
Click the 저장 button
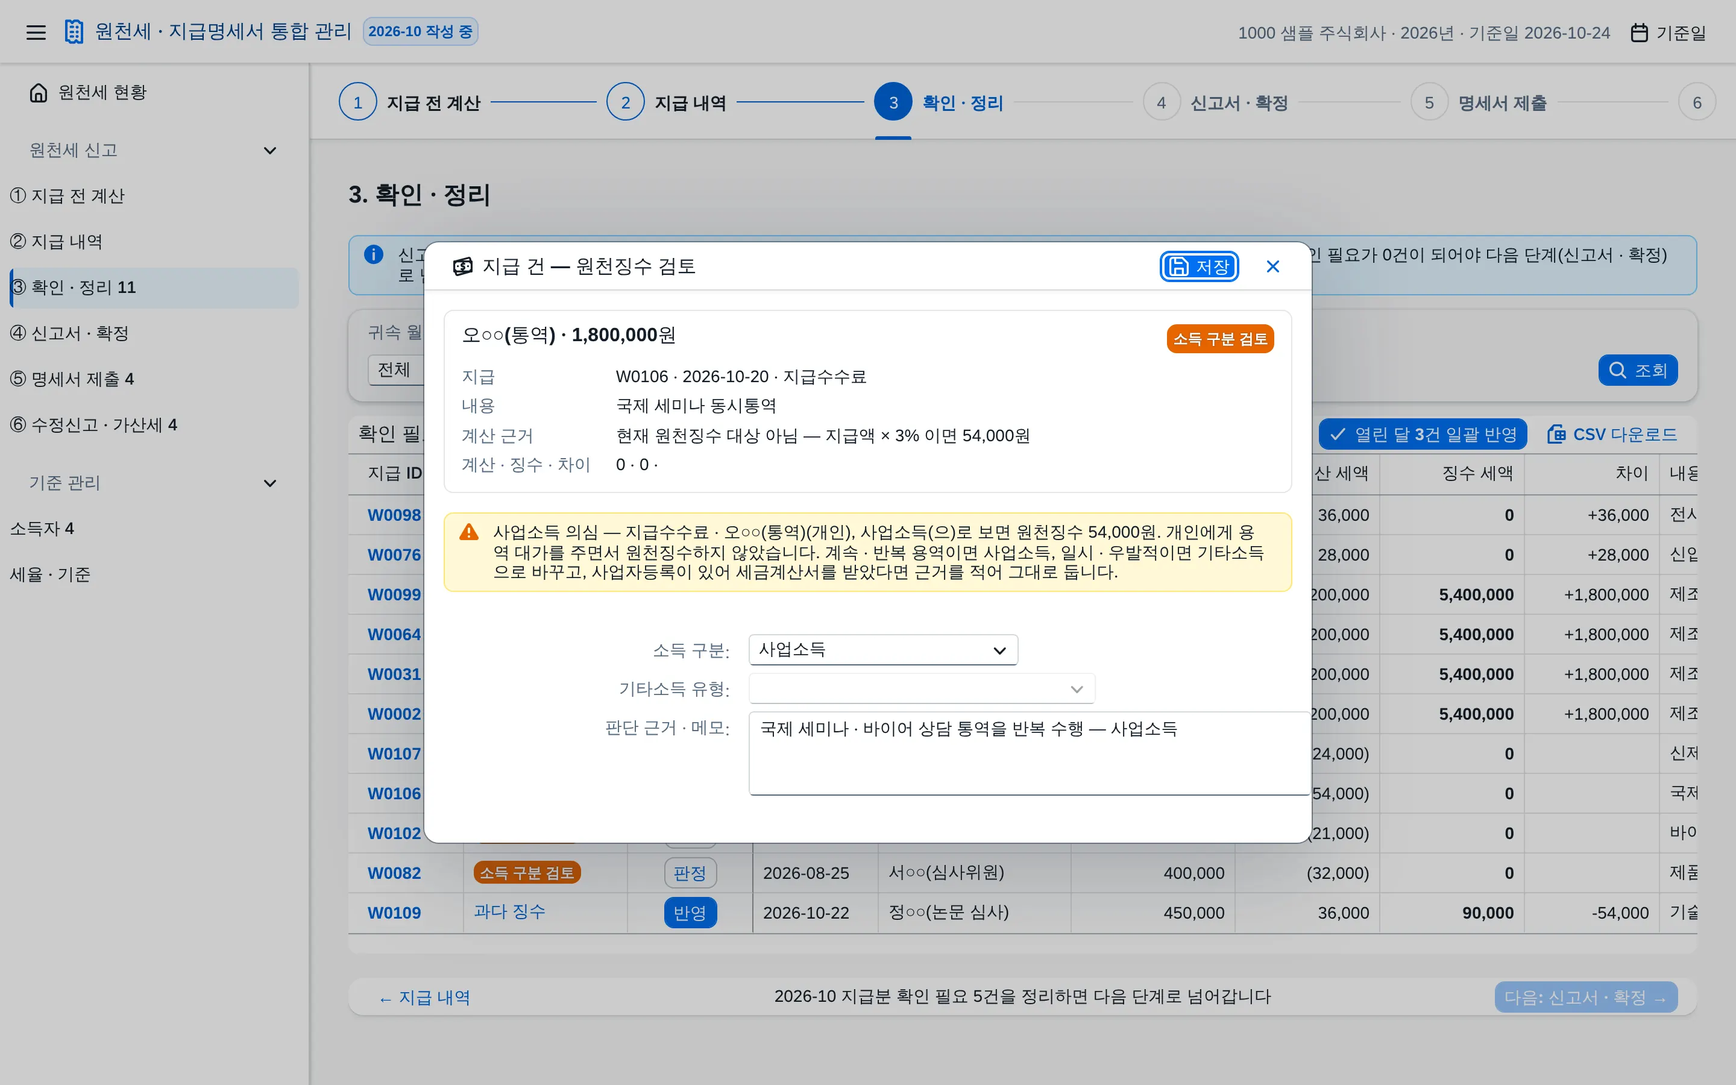(x=1199, y=267)
